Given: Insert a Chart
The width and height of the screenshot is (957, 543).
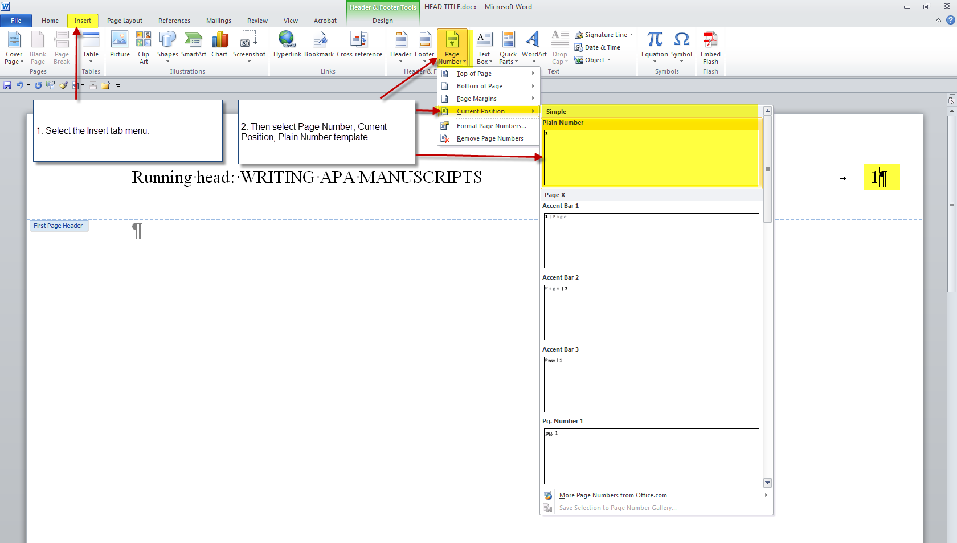Looking at the screenshot, I should click(219, 44).
